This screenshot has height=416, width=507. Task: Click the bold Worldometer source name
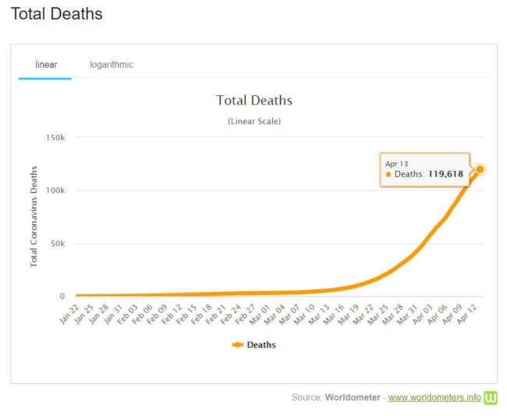pos(353,397)
